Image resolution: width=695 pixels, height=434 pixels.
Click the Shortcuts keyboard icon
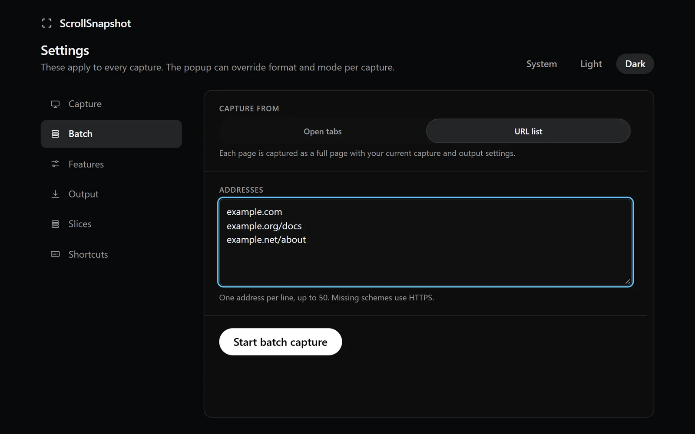click(55, 254)
